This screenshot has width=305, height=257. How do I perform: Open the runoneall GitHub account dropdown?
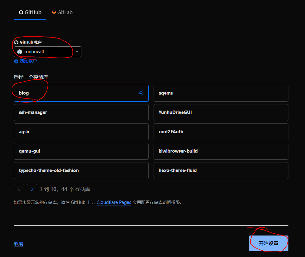pos(48,52)
